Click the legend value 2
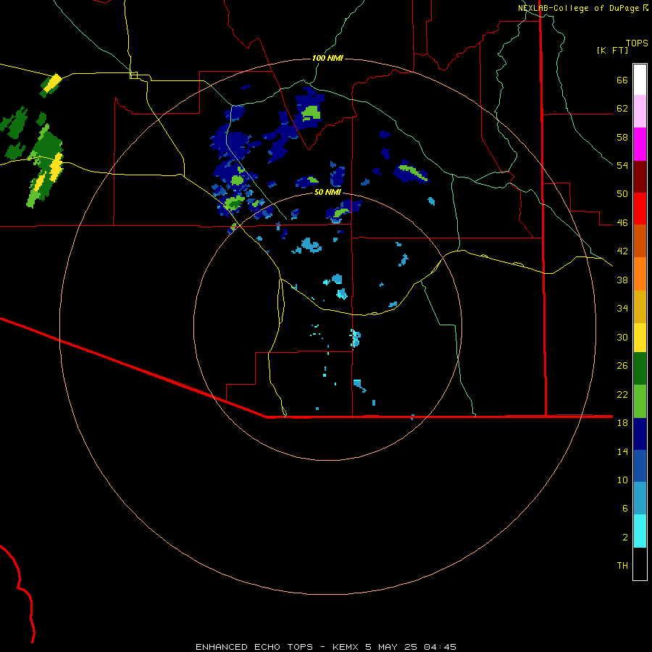652x652 pixels. pyautogui.click(x=625, y=537)
